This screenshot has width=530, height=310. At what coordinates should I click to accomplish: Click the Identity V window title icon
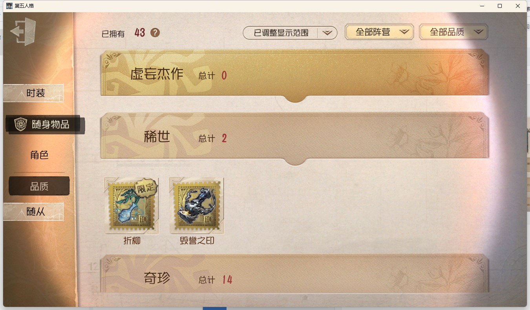(9, 6)
